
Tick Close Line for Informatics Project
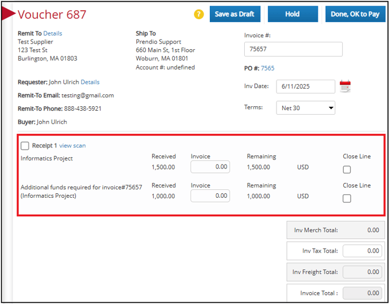point(347,170)
